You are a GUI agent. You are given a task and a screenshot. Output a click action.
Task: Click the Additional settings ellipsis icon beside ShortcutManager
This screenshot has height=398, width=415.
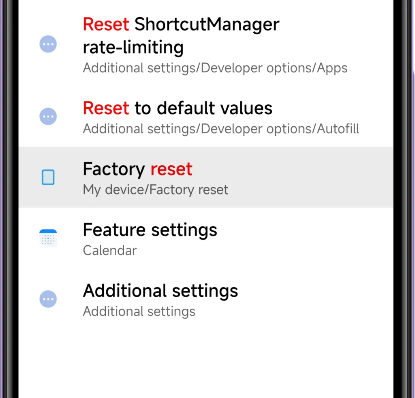48,44
